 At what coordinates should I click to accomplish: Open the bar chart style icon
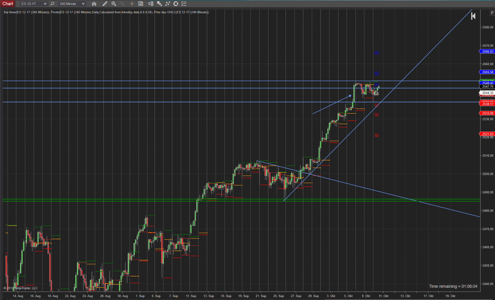click(94, 4)
